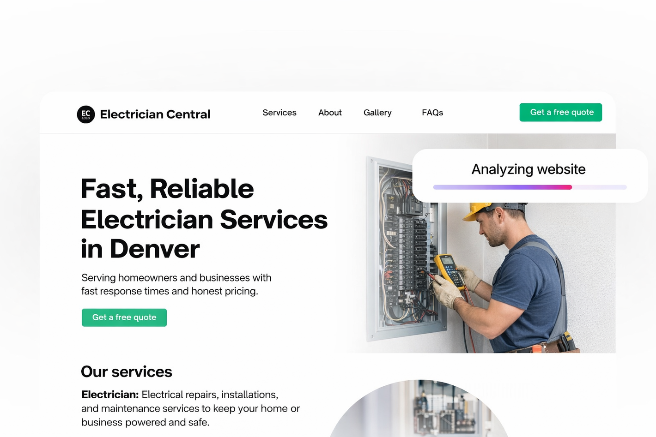Click the Serving homeowners and businesses subtitle
Screen dimensions: 656x437
click(176, 284)
